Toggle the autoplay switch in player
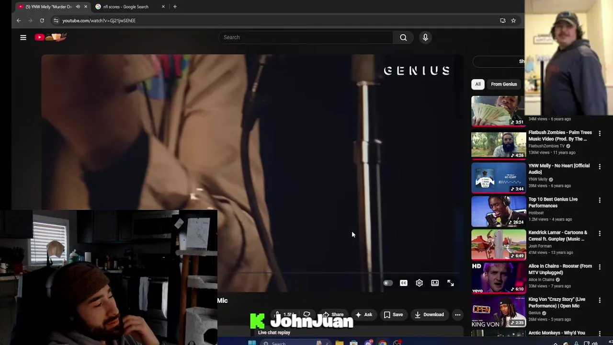Viewport: 613px width, 345px height. pos(388,283)
